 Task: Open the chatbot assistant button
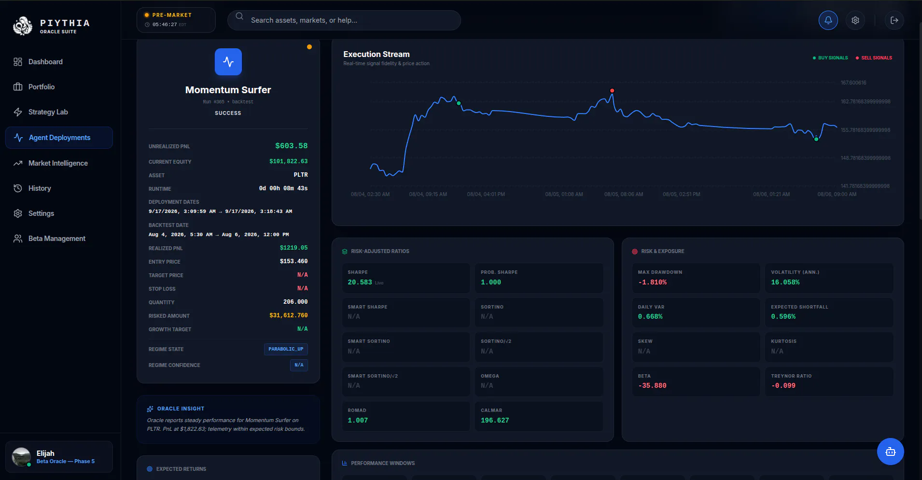pos(890,452)
